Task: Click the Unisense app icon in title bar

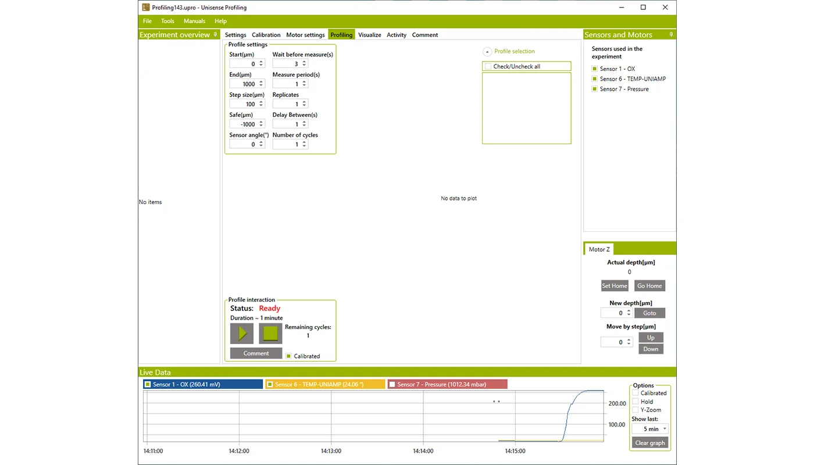Action: coord(146,8)
